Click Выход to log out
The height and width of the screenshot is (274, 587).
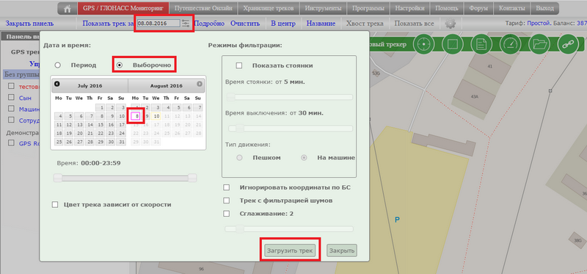pyautogui.click(x=544, y=8)
